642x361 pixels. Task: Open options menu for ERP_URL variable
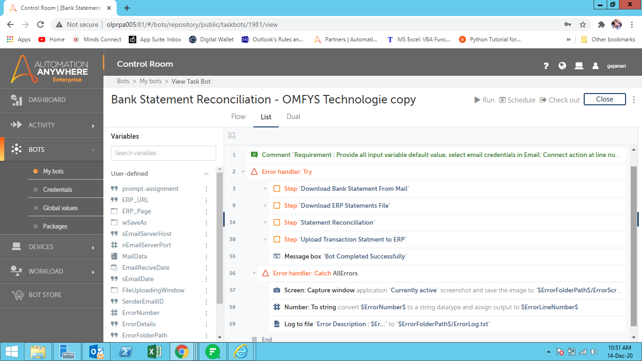click(x=206, y=200)
